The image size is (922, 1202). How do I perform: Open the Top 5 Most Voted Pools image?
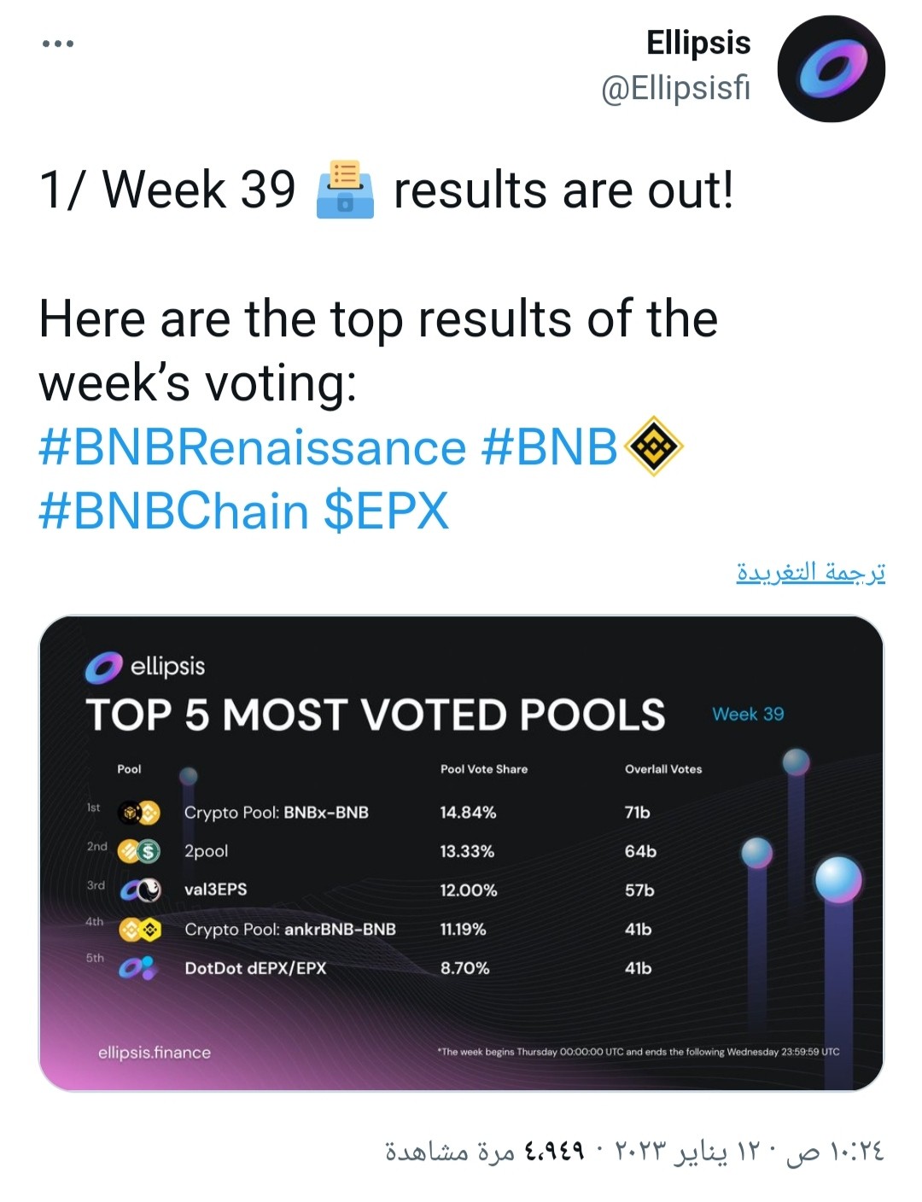461,853
